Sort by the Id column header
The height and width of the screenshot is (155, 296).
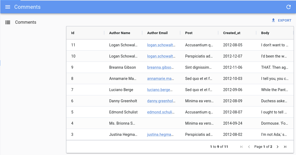73,33
